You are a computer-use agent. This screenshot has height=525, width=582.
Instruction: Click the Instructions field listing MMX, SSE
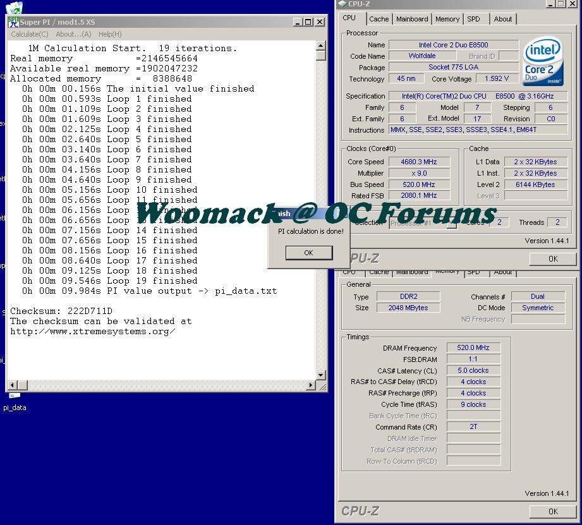click(478, 130)
